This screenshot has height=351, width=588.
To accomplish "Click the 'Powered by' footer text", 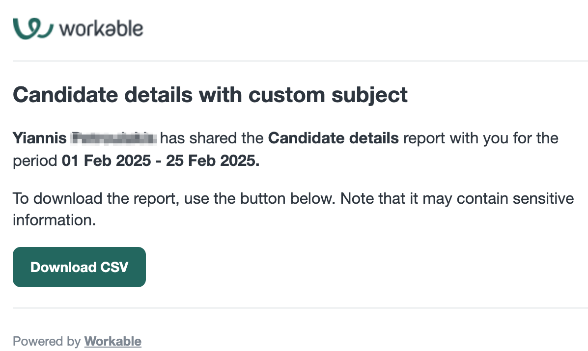I will point(47,341).
